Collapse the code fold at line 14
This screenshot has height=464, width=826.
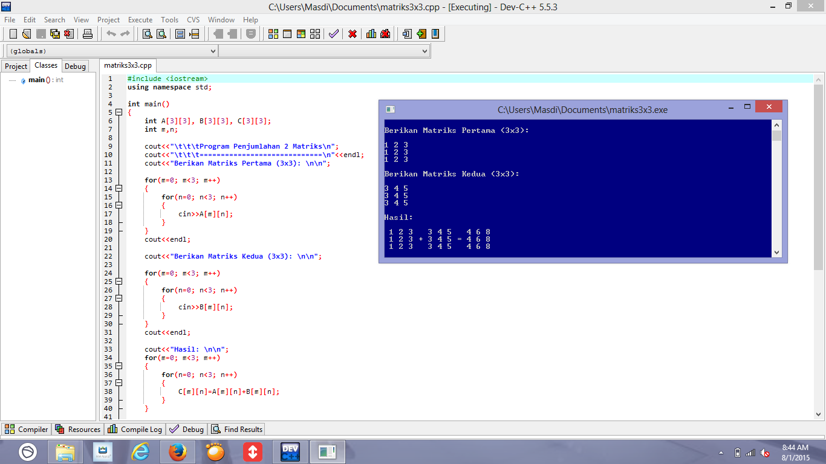click(x=119, y=188)
